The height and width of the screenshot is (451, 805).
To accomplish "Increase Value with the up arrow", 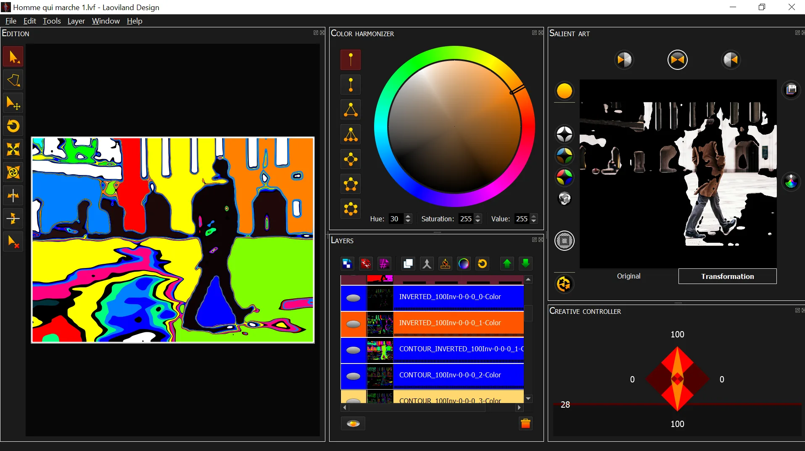I will (534, 216).
